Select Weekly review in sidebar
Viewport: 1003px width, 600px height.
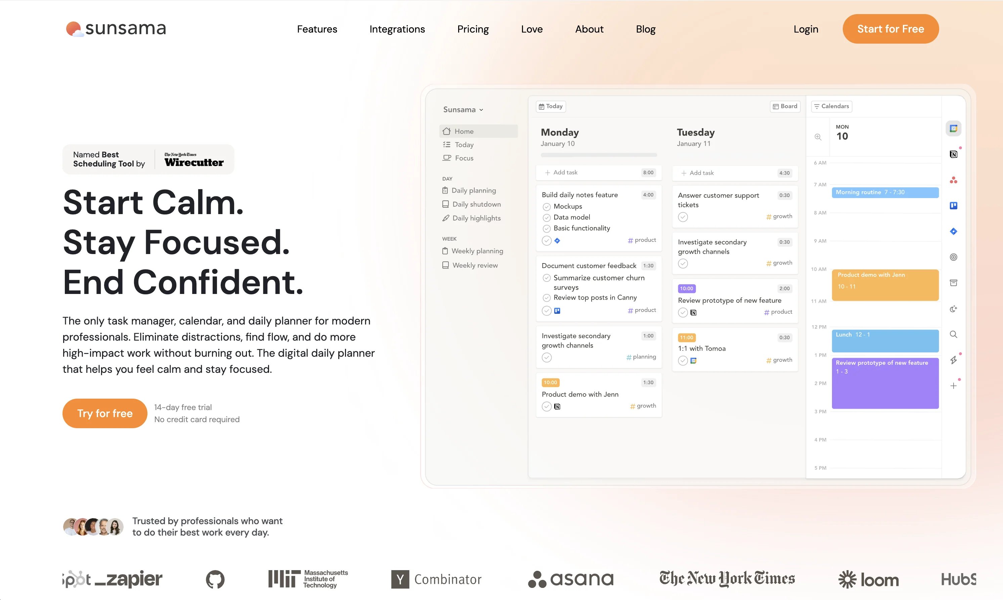[x=470, y=265]
